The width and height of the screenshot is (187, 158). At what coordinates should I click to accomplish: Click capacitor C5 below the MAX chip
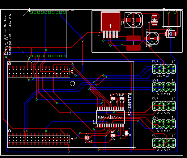coord(113,135)
